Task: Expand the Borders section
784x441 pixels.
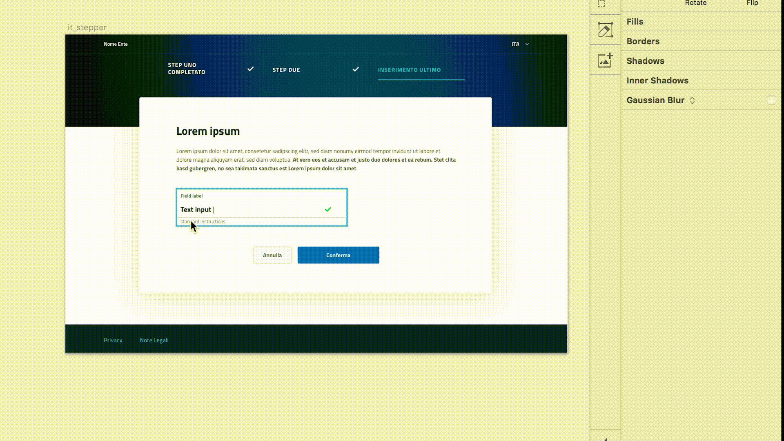Action: click(643, 41)
